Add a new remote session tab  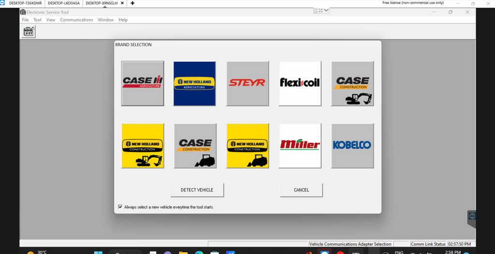(x=132, y=3)
